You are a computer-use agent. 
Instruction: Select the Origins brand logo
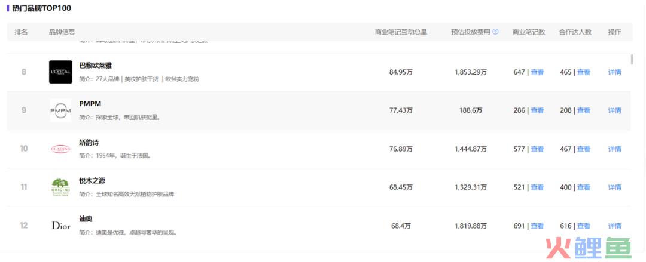pyautogui.click(x=60, y=187)
